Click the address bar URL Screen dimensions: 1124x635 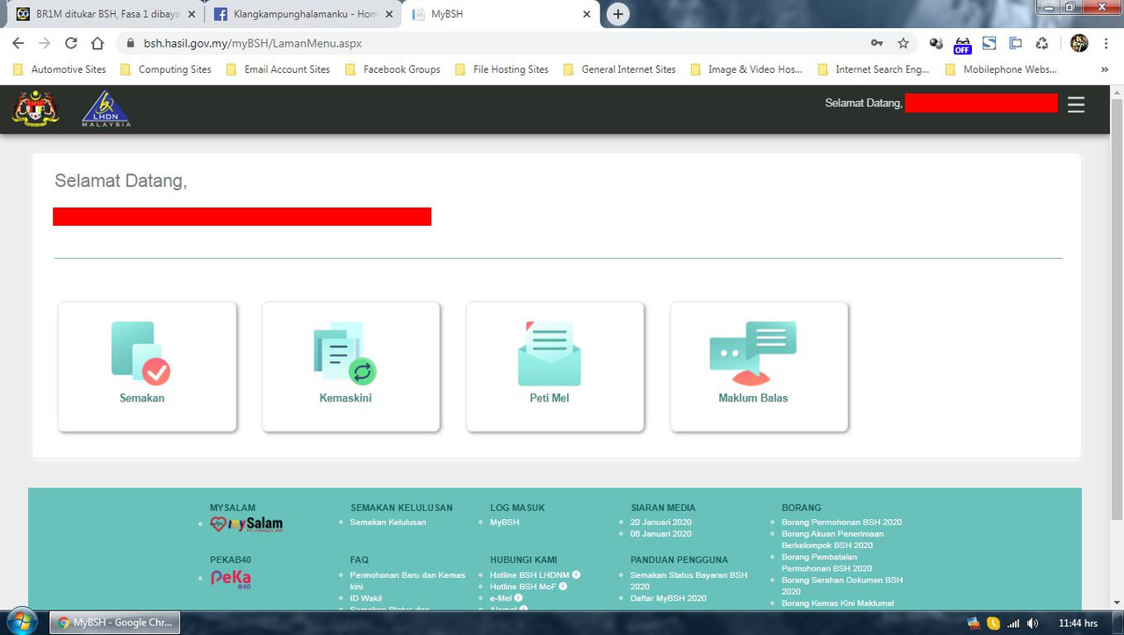253,43
